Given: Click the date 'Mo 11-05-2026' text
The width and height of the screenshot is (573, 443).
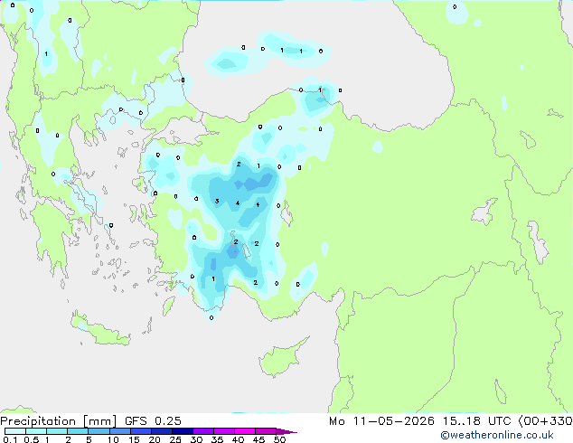Looking at the screenshot, I should coord(381,421).
